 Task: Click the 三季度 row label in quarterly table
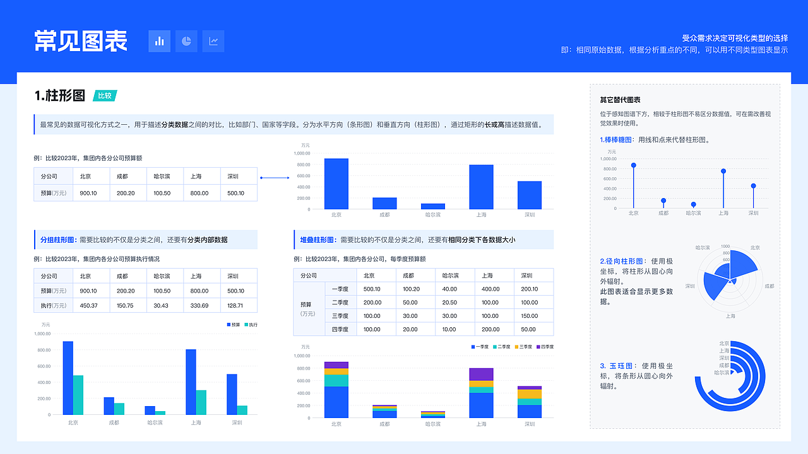[x=340, y=316]
